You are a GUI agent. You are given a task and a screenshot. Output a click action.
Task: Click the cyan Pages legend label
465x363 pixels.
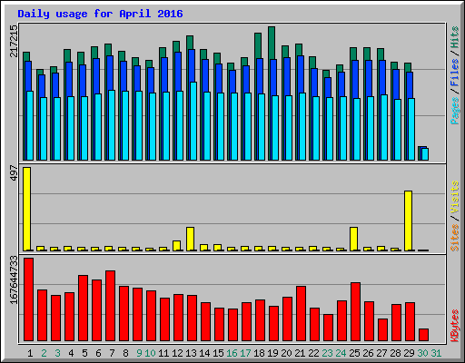tap(454, 111)
